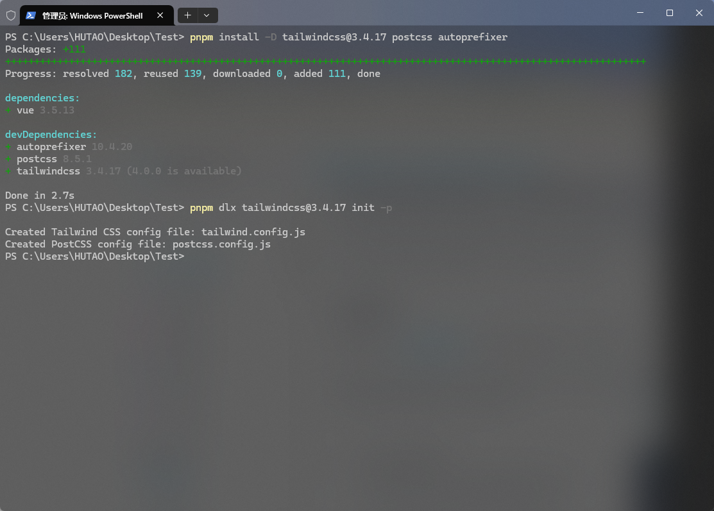
Task: Click the '(4.0.0 is available)' note
Action: pos(184,171)
